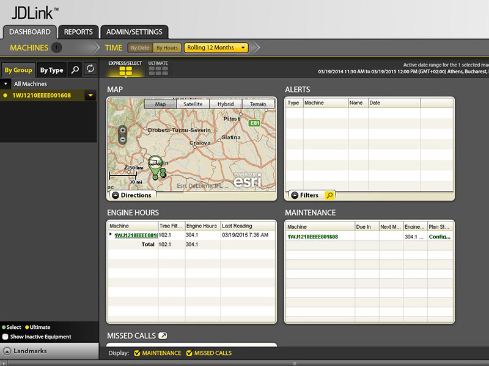Switch time mode to By Date

point(140,48)
